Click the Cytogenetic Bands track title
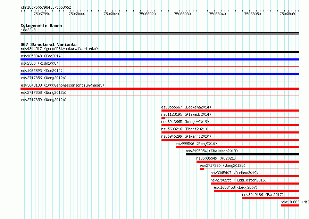Viewport: 309px width, 219px height. 41,26
